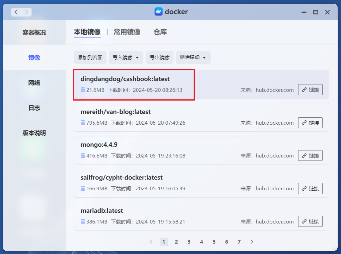The height and width of the screenshot is (254, 341).
Task: Click download time 2024-05-19 16:05:49
Action: [161, 188]
